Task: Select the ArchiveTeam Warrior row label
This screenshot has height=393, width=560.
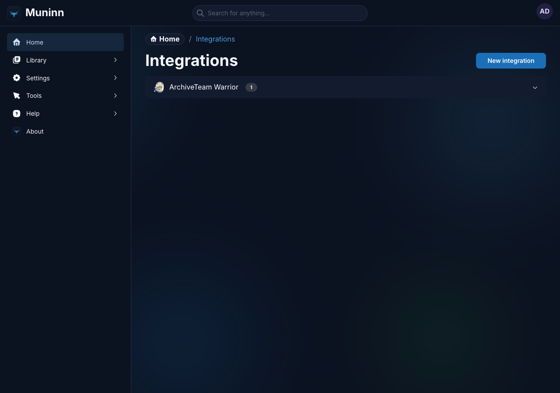Action: 204,87
